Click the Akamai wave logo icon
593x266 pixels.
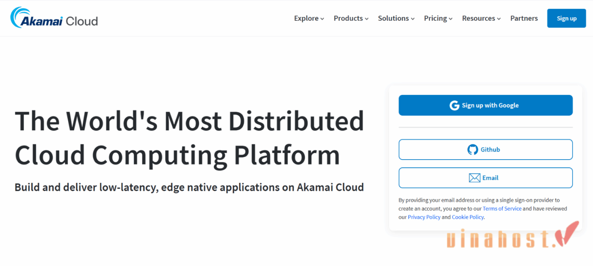click(18, 17)
